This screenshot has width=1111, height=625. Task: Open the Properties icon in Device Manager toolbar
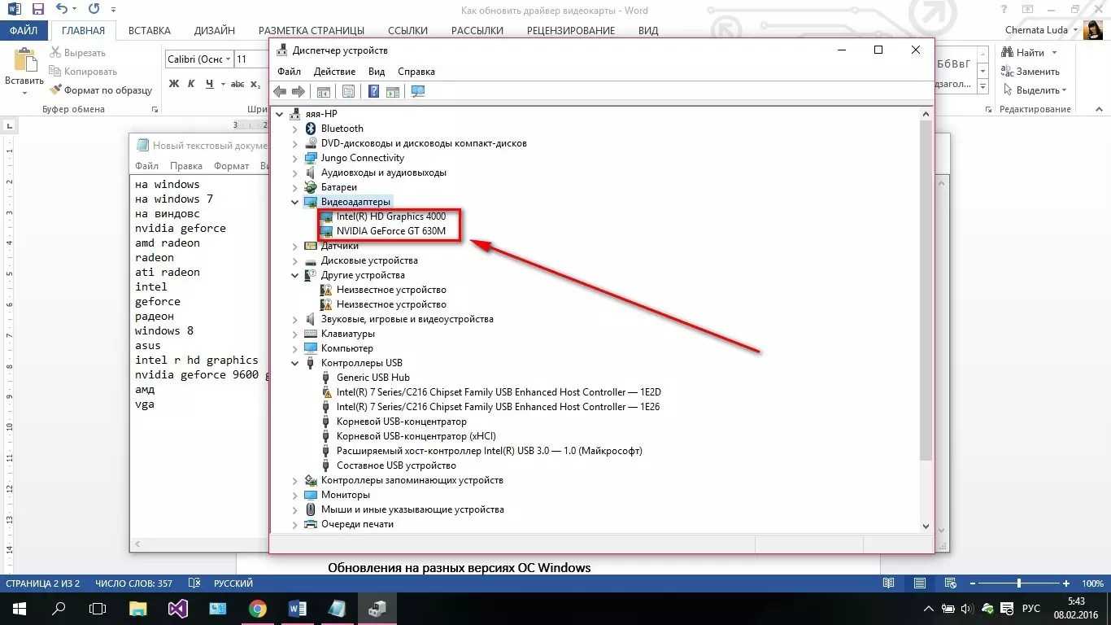pos(348,92)
